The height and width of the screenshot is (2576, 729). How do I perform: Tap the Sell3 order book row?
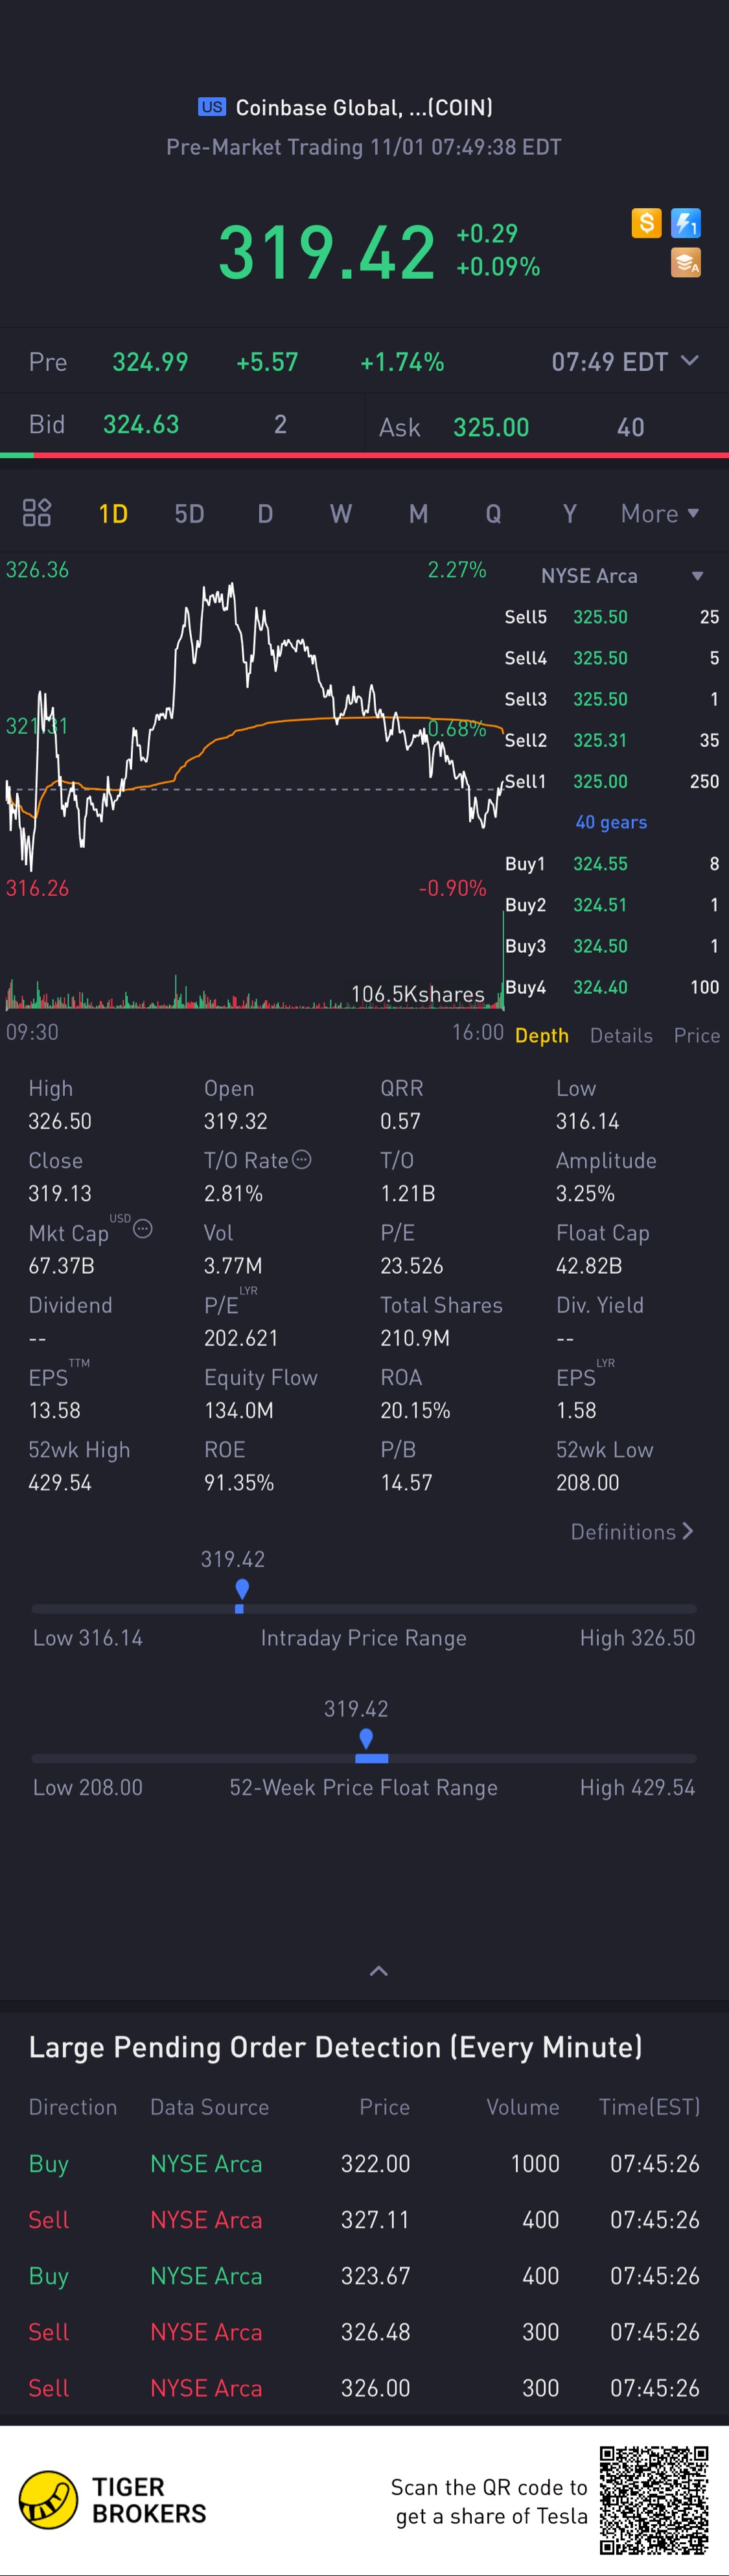pos(611,699)
